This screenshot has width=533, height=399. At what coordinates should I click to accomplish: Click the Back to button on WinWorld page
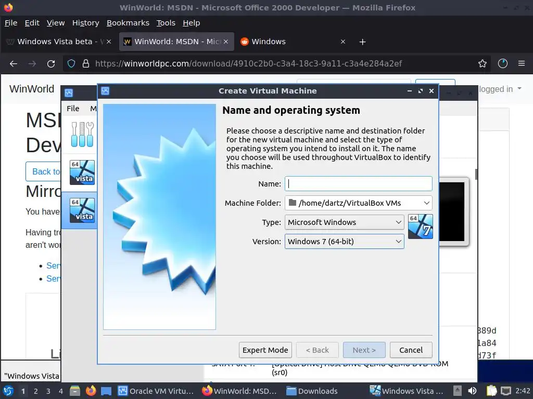(x=44, y=171)
